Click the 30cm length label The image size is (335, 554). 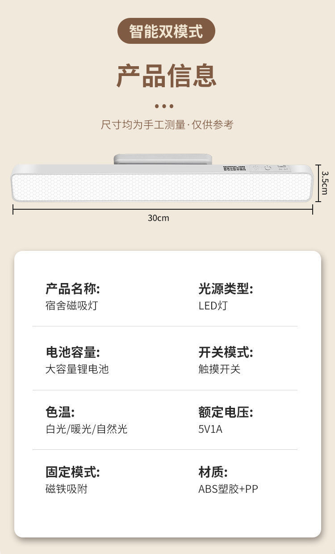[x=159, y=218]
